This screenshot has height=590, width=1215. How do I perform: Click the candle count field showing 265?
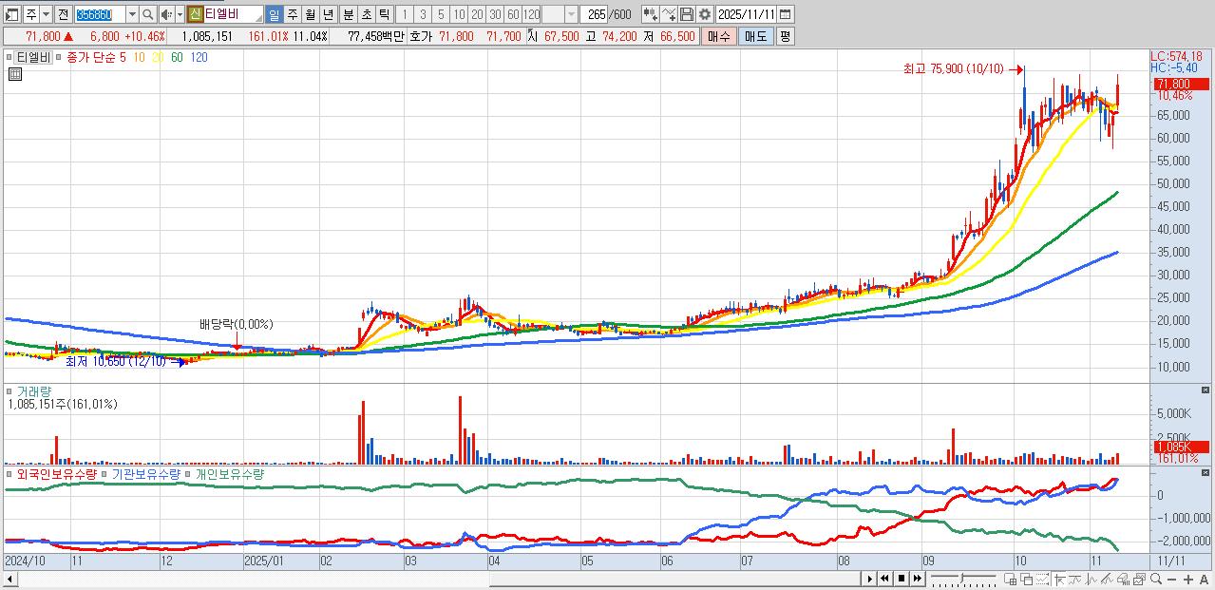coord(596,14)
